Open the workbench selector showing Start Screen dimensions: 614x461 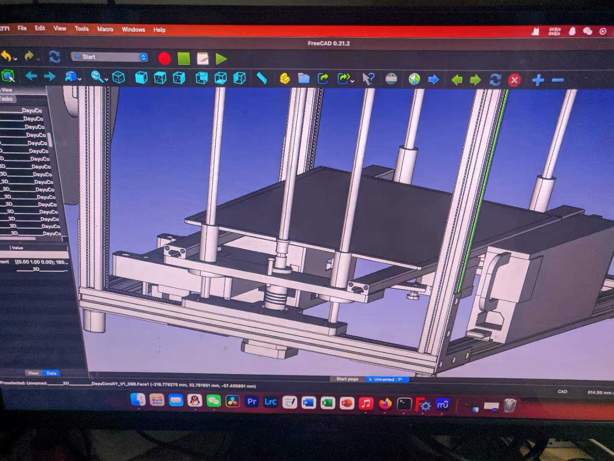110,57
